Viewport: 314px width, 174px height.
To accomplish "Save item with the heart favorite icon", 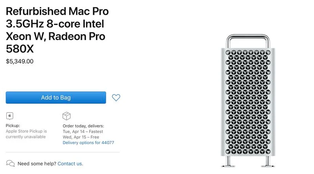I will [x=116, y=98].
